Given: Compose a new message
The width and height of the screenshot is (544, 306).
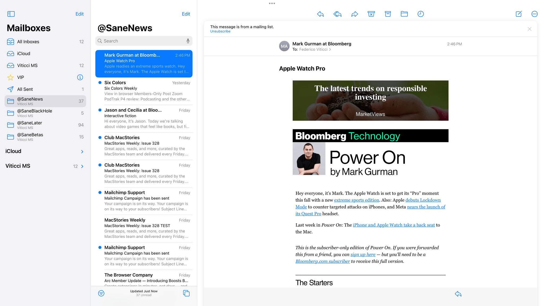Looking at the screenshot, I should 518,14.
